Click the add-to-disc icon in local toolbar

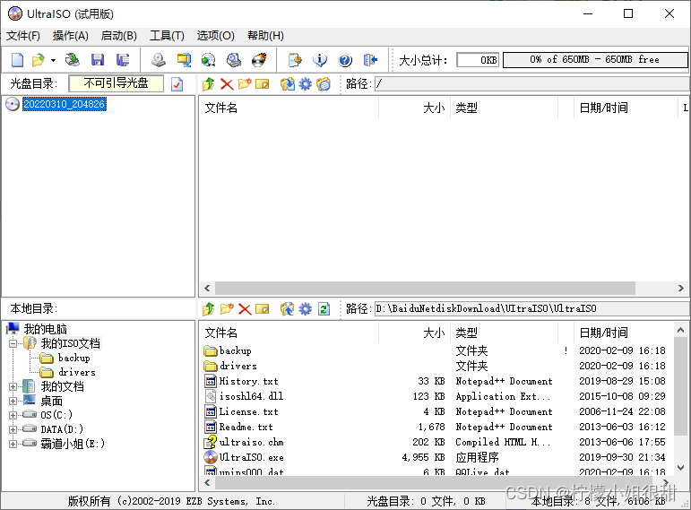point(288,309)
